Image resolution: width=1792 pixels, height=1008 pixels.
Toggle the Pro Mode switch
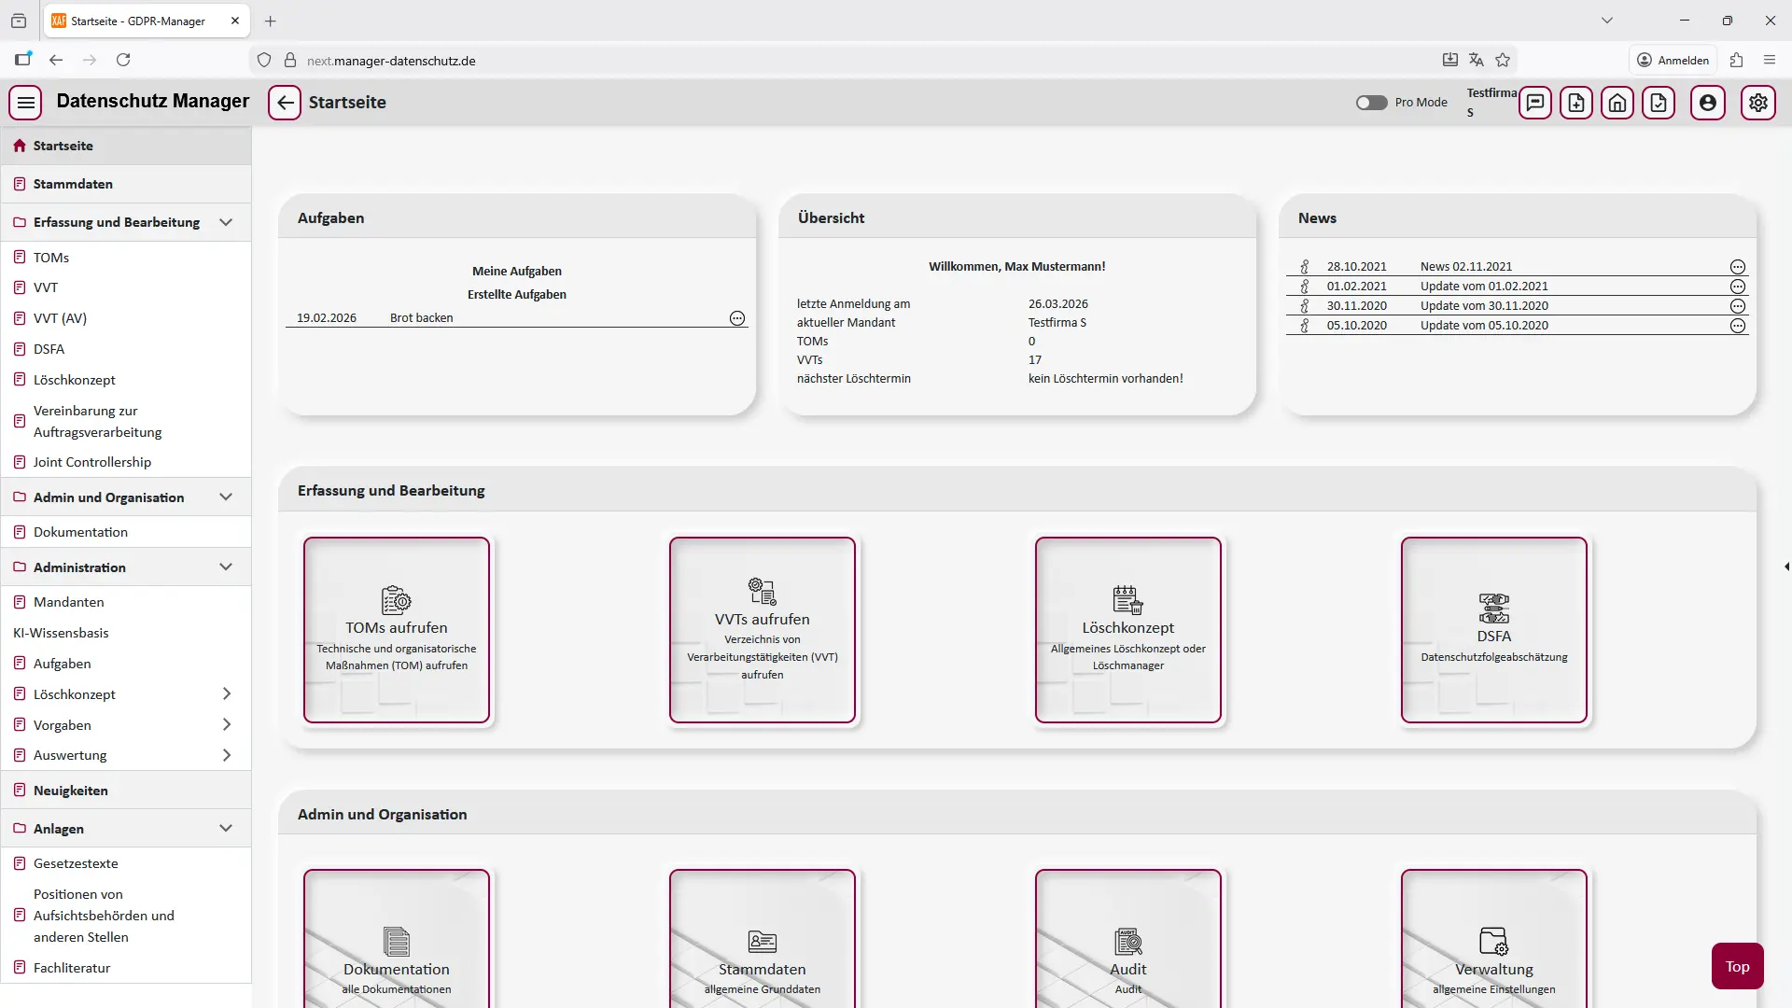1371,103
